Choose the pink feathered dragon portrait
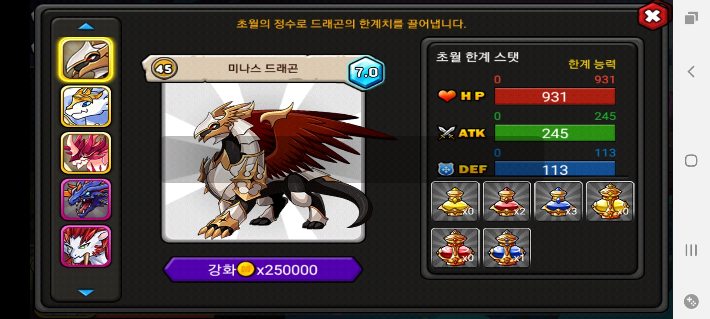This screenshot has height=319, width=710. coord(86,153)
